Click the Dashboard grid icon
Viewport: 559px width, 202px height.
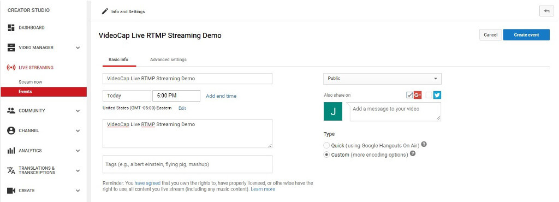pos(11,28)
